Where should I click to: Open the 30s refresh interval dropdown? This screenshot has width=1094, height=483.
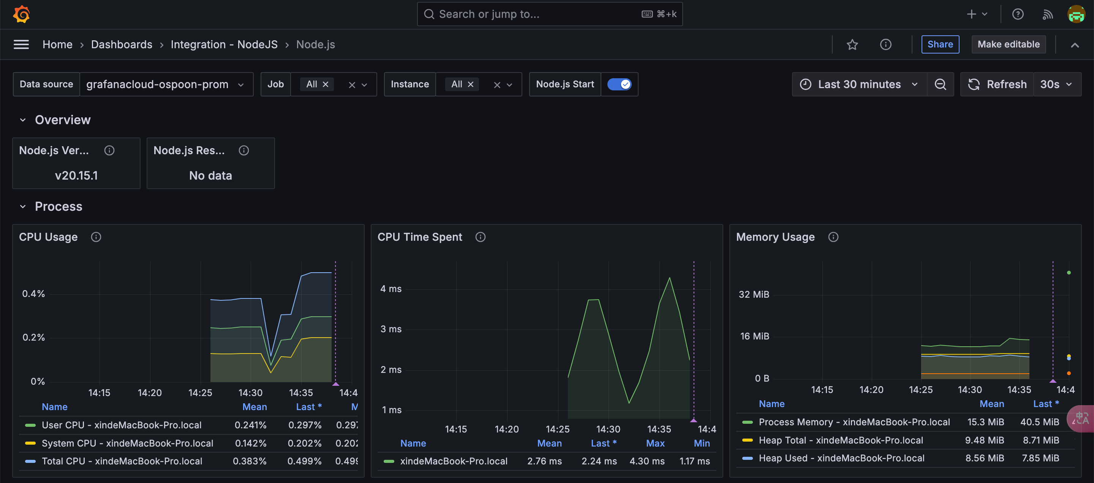point(1057,84)
